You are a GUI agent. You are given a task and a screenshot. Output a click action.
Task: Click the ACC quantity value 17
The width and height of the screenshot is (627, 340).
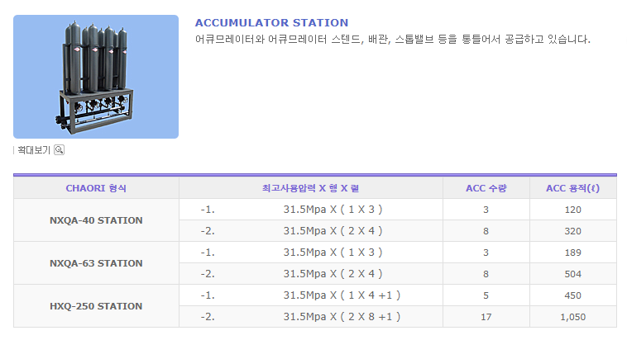pos(486,317)
